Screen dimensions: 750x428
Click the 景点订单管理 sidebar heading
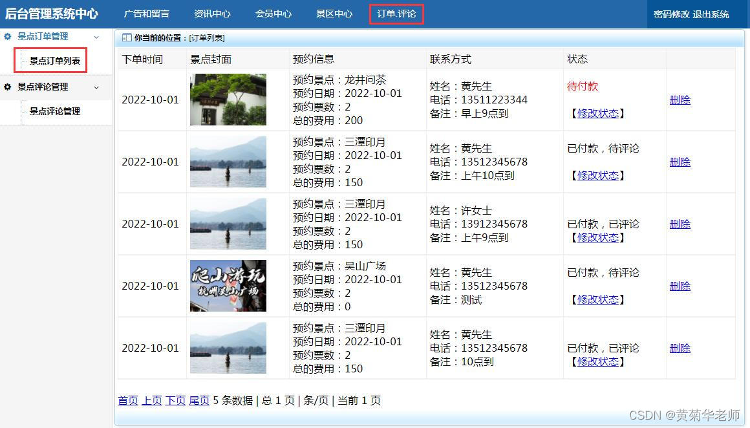(x=43, y=36)
